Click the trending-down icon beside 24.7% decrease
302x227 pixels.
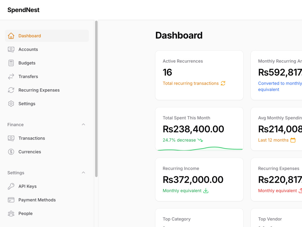[200, 140]
